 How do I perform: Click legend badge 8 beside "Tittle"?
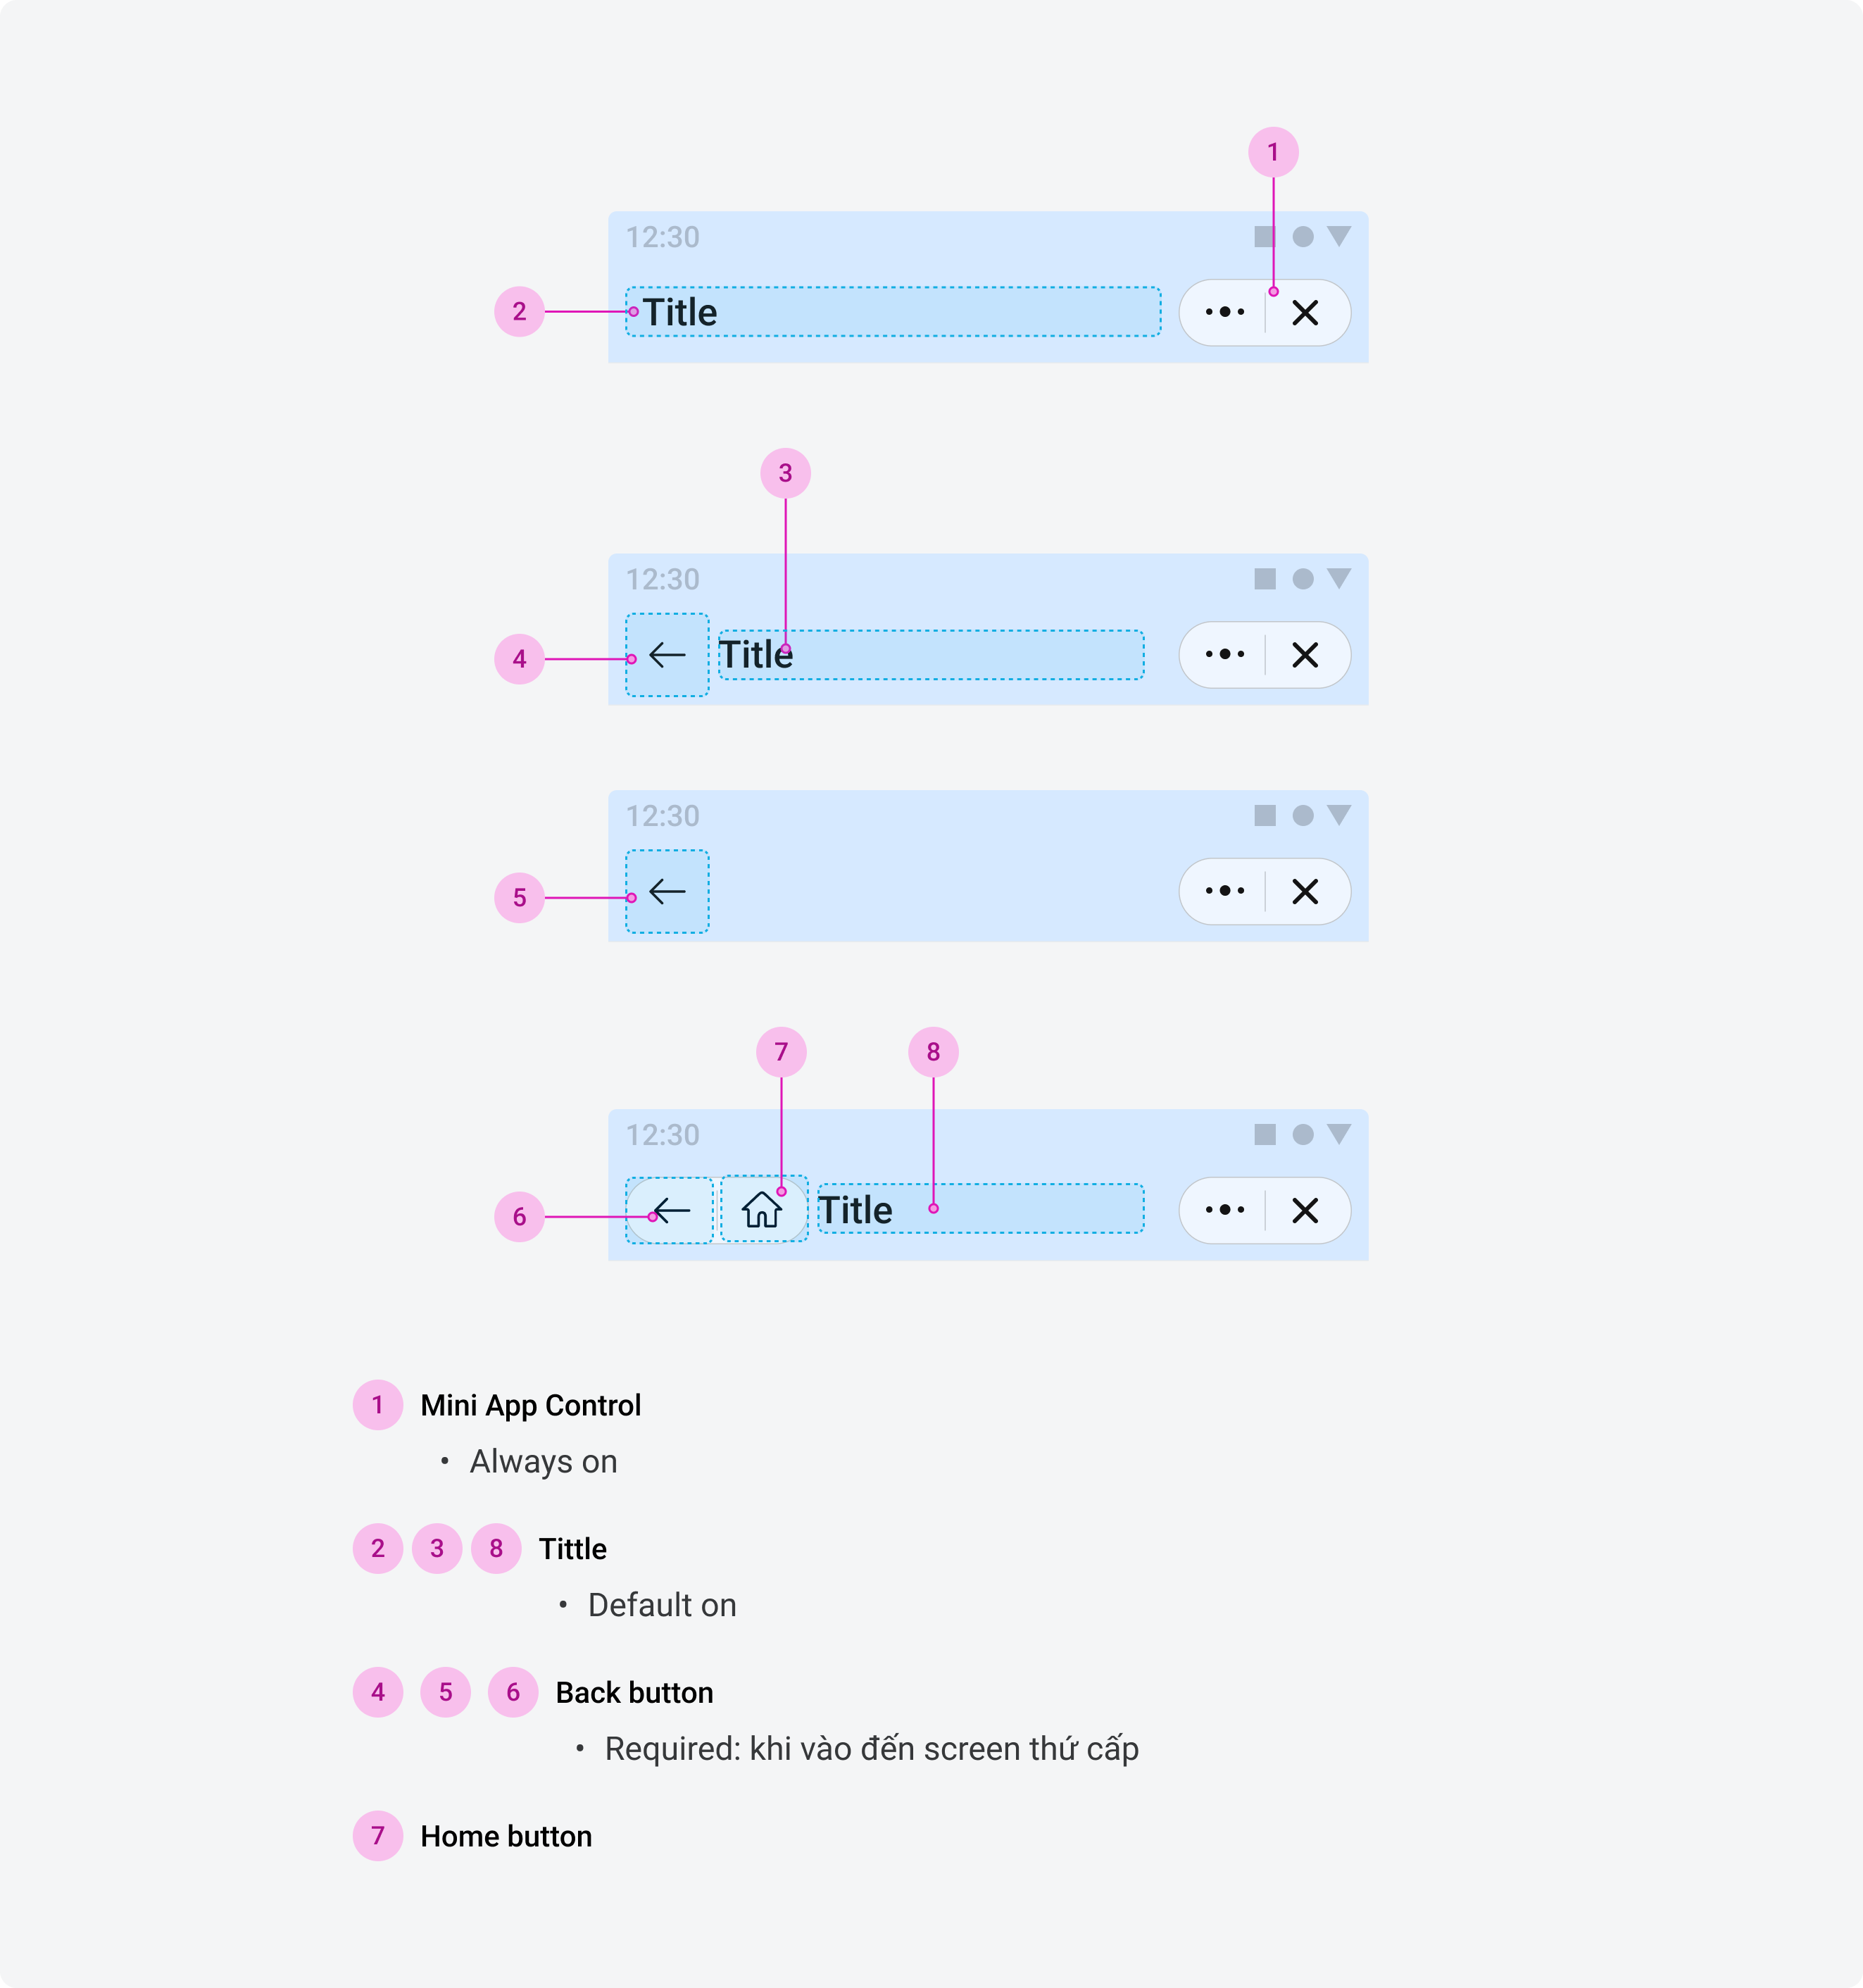tap(496, 1548)
